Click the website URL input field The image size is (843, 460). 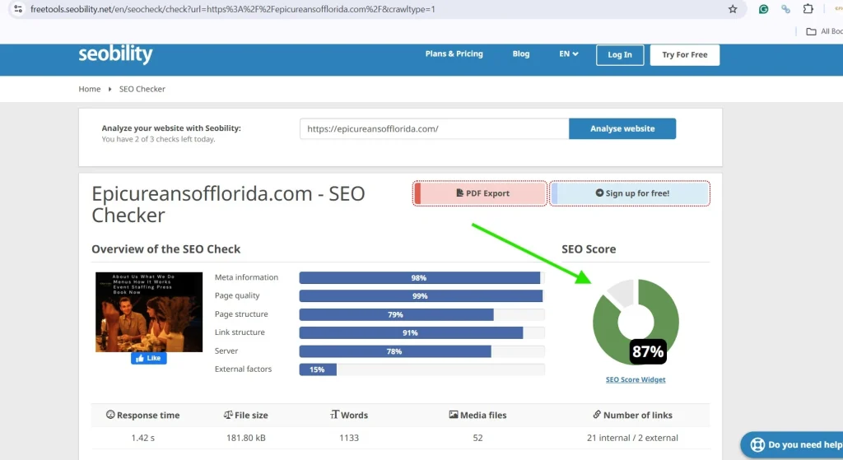click(x=434, y=128)
